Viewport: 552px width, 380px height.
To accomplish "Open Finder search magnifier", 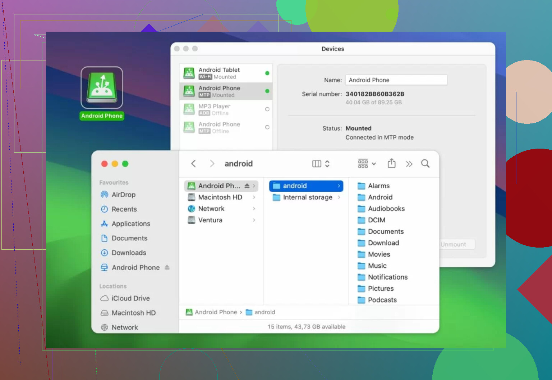I will (425, 164).
